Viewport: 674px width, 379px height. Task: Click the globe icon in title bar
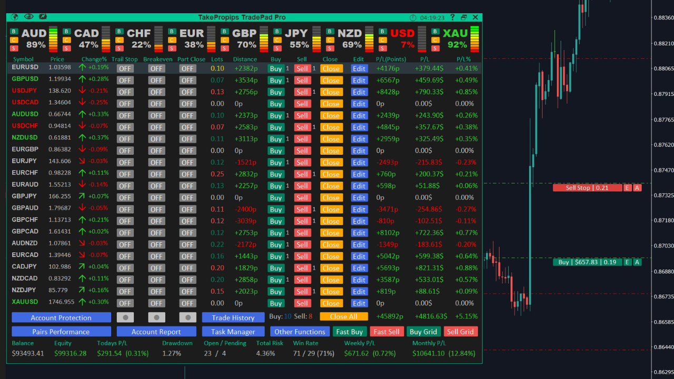point(15,17)
